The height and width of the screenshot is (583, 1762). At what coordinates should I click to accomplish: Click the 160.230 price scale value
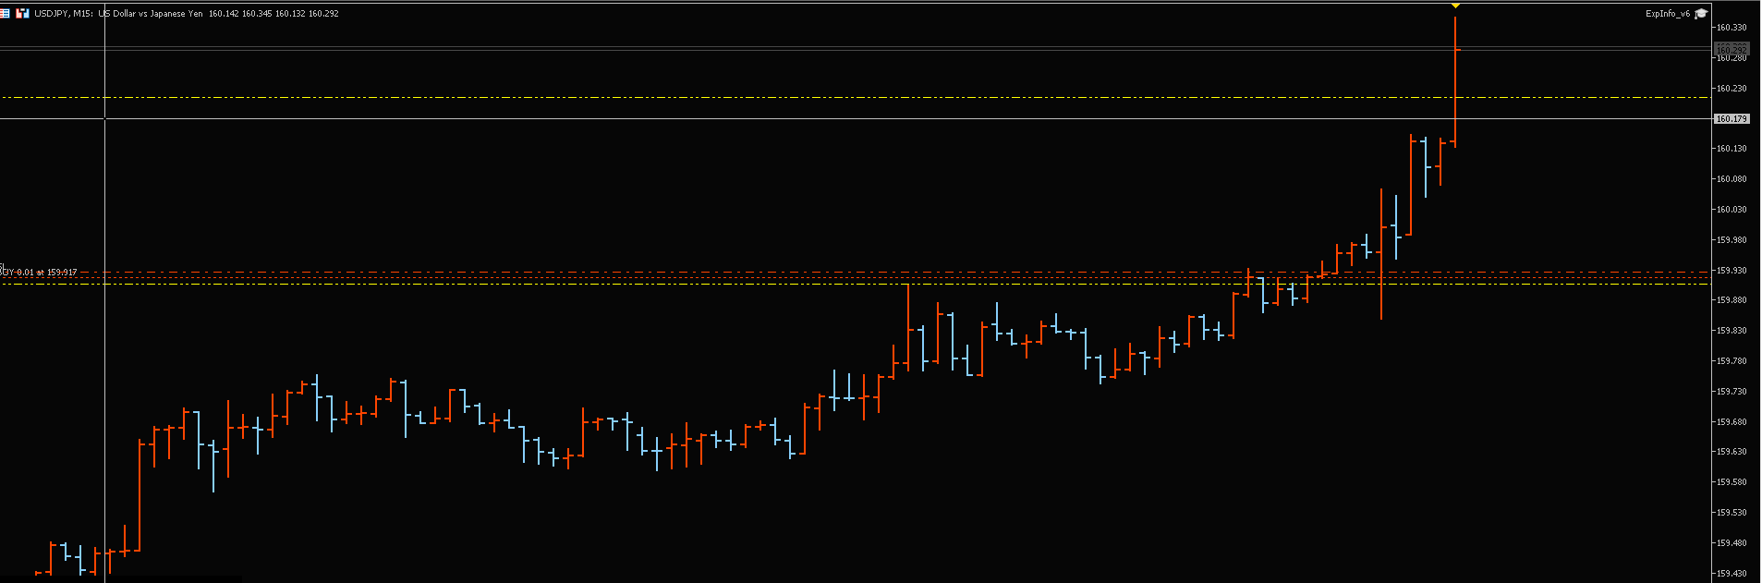tap(1732, 89)
